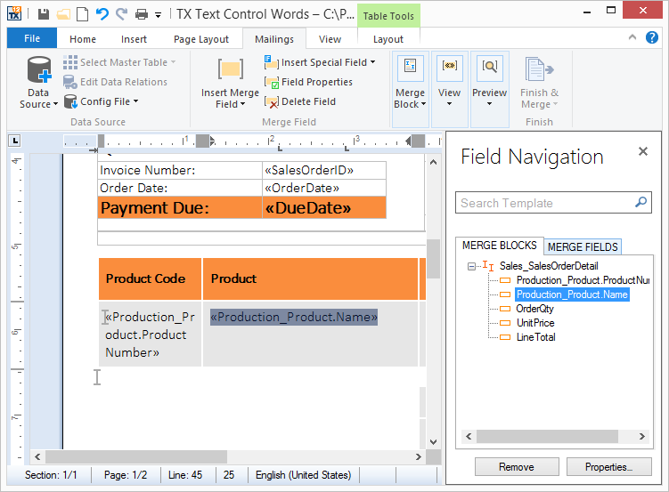This screenshot has height=492, width=669.
Task: Open the Config File dropdown
Action: click(x=135, y=101)
